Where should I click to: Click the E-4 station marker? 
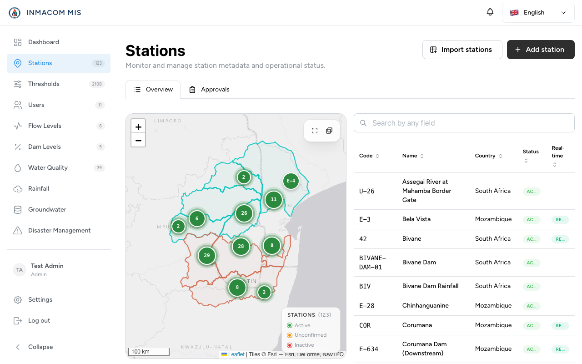[x=291, y=181]
